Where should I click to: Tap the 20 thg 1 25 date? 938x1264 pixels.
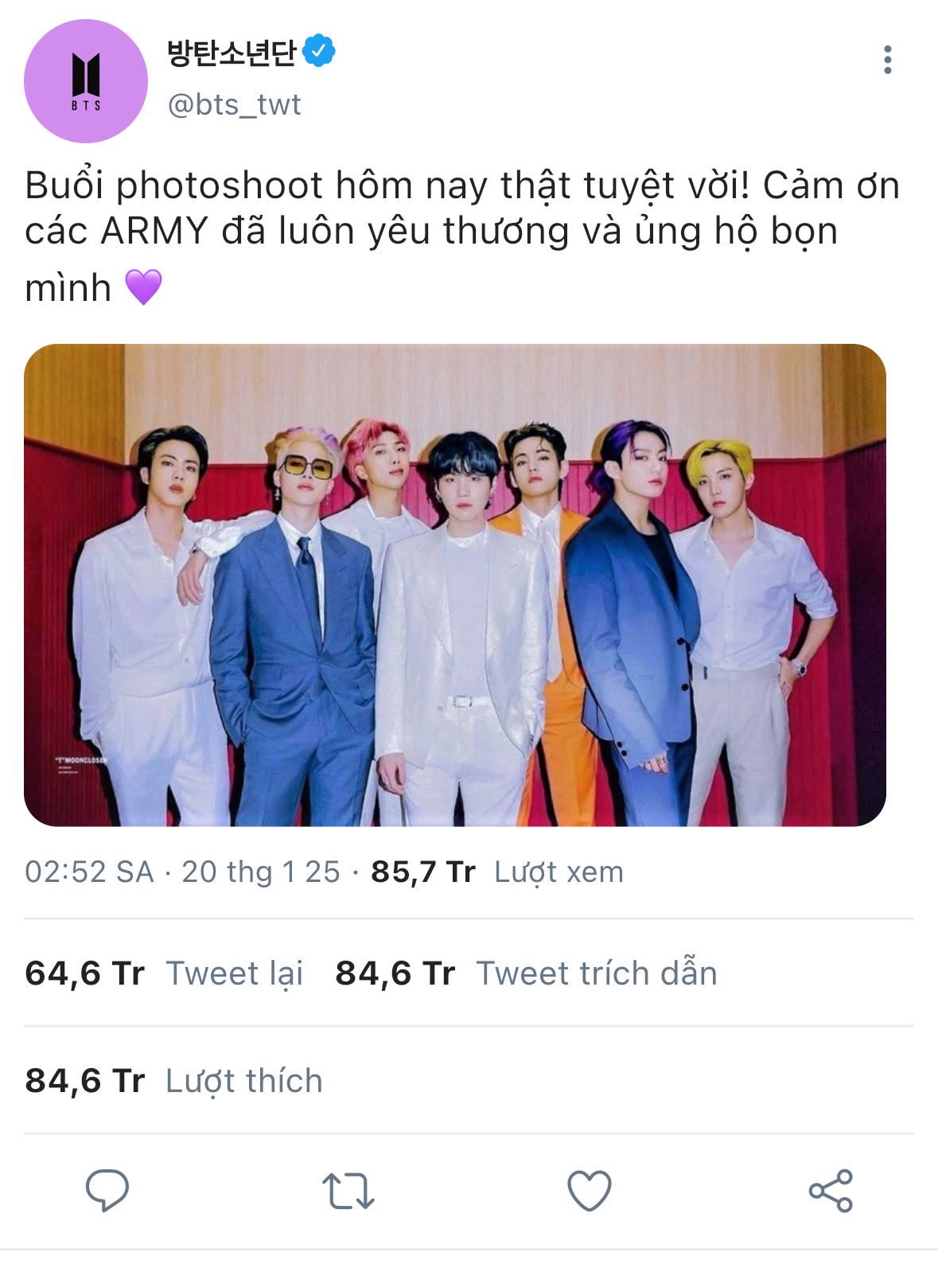tap(261, 872)
